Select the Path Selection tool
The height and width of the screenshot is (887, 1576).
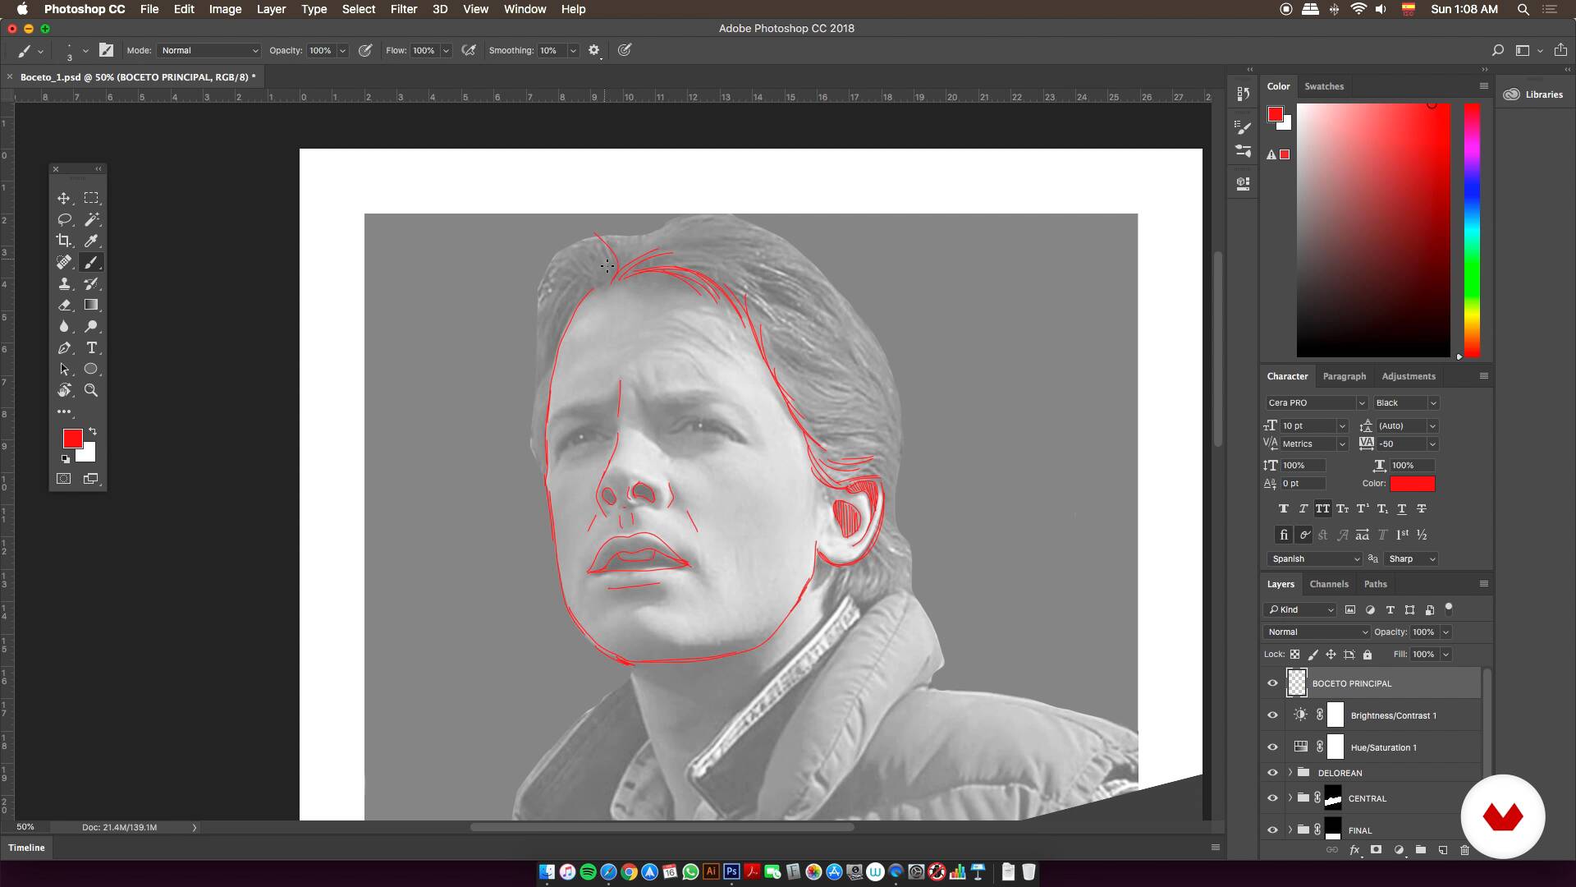63,369
